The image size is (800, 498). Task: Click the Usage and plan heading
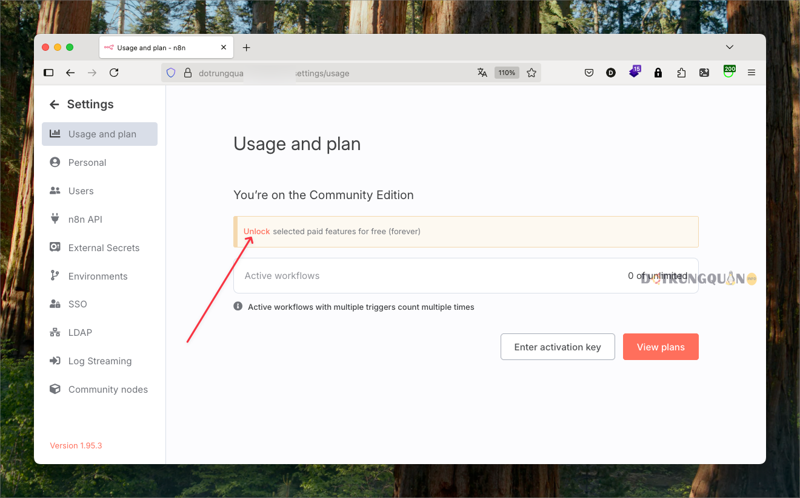(297, 144)
